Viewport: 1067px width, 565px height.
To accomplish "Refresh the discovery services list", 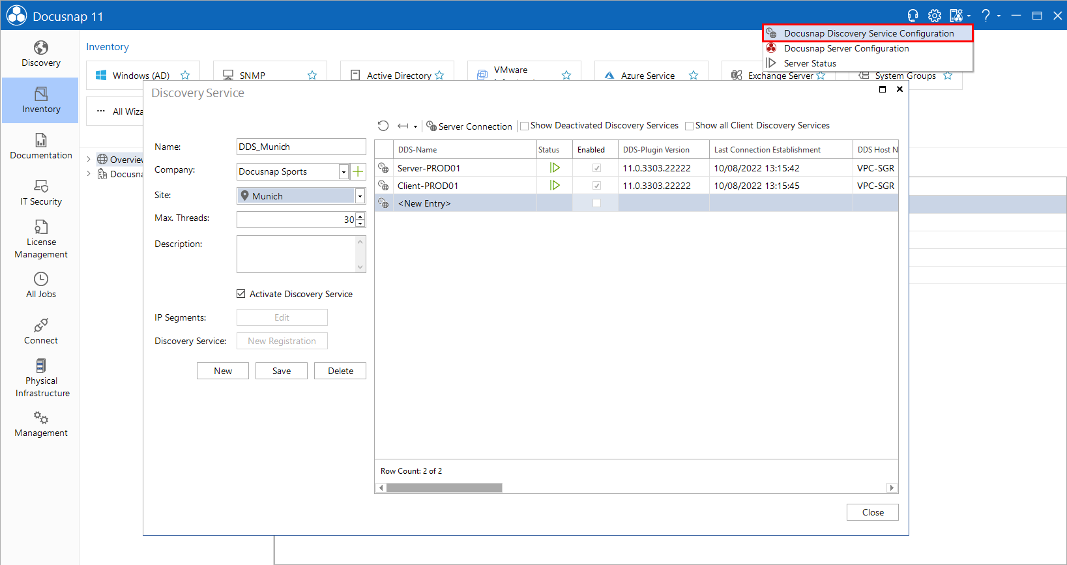I will (x=383, y=126).
